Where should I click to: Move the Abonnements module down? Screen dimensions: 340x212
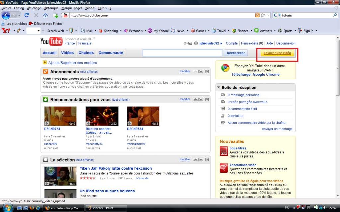(201, 72)
